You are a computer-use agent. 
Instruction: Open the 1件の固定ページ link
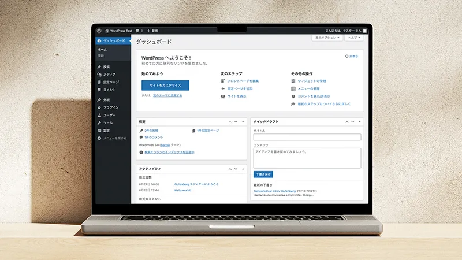[208, 131]
